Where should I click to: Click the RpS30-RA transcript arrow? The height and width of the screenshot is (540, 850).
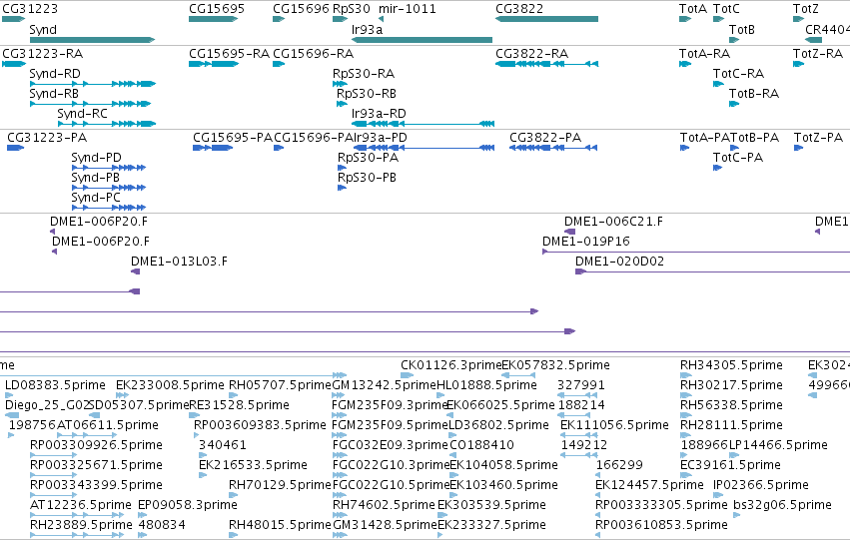pos(340,84)
